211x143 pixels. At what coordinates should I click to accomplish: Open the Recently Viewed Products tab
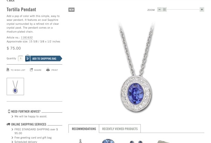coord(120,129)
